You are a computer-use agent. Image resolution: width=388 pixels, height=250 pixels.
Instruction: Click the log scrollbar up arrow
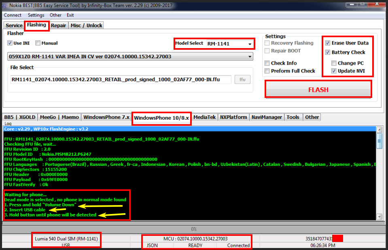(x=380, y=129)
